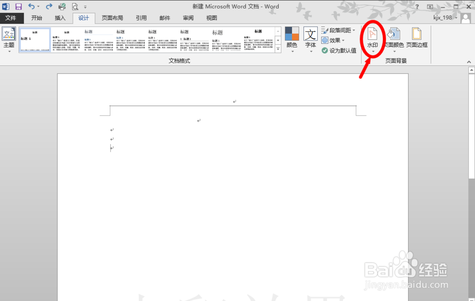Open the 字体 theme fonts menu
Viewport: 475px width, 301px height.
pos(311,40)
